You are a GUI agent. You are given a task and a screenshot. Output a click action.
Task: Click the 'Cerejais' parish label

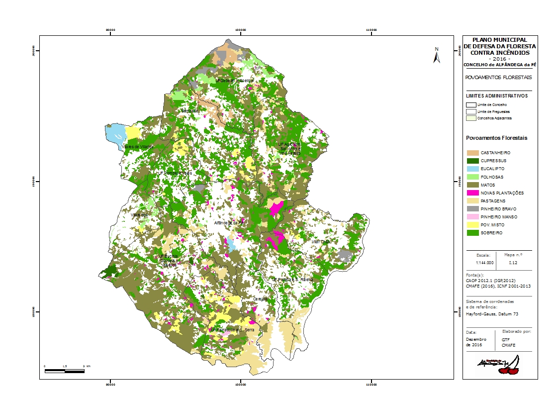(x=260, y=299)
